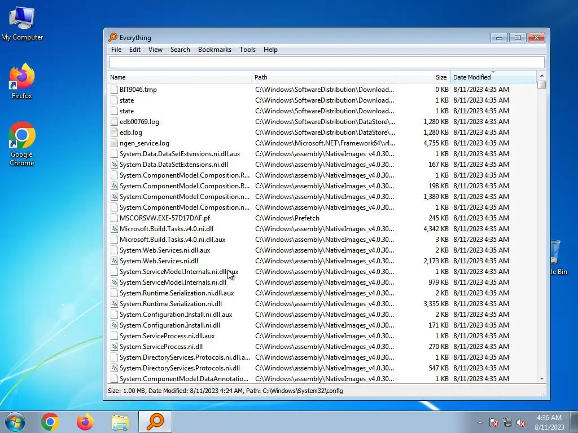578x433 pixels.
Task: Click the Action Center flag tray icon
Action: pos(493,422)
